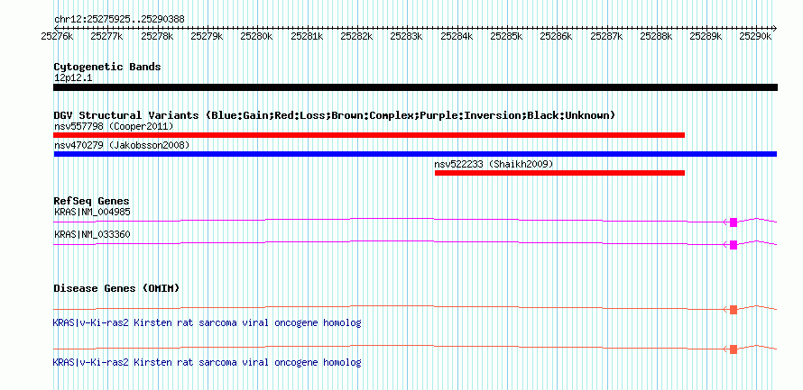Screen dimensions: 803x390
Task: Click the 25286k ruler tick label
Action: point(558,36)
